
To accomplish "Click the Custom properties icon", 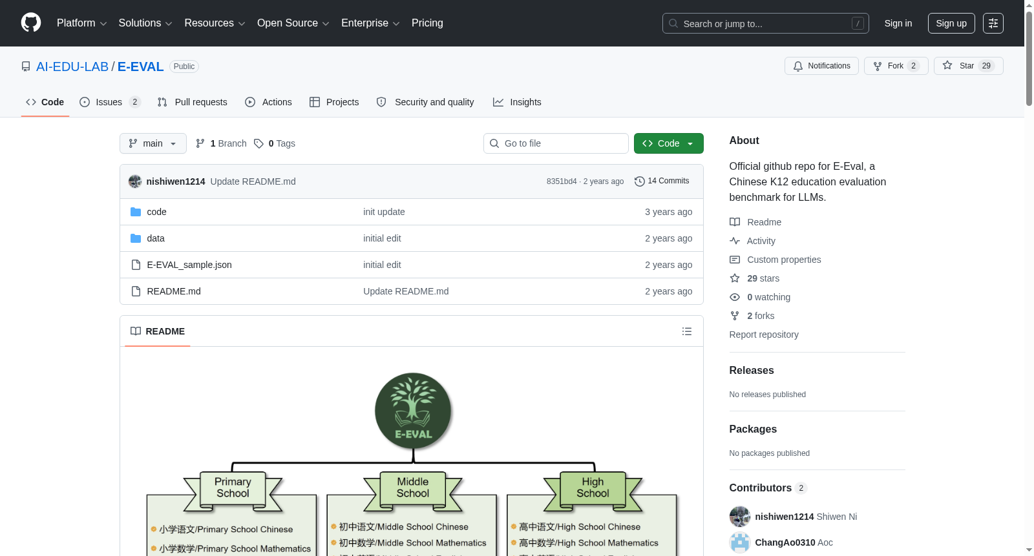I will tap(735, 260).
